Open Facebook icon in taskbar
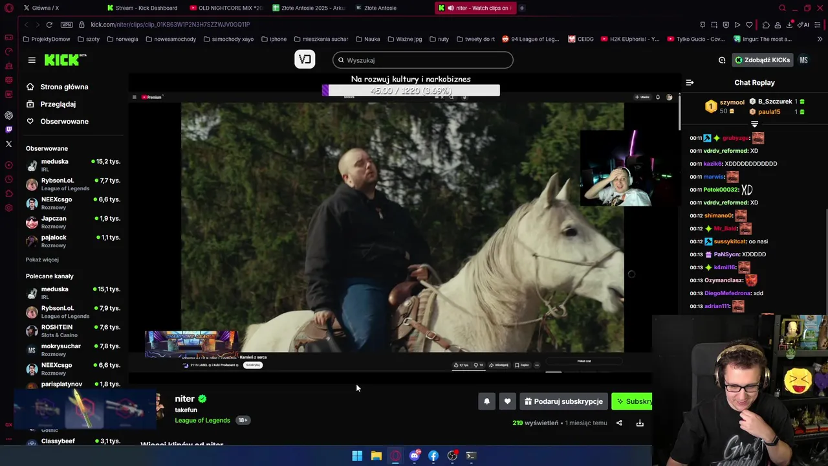 [x=433, y=456]
